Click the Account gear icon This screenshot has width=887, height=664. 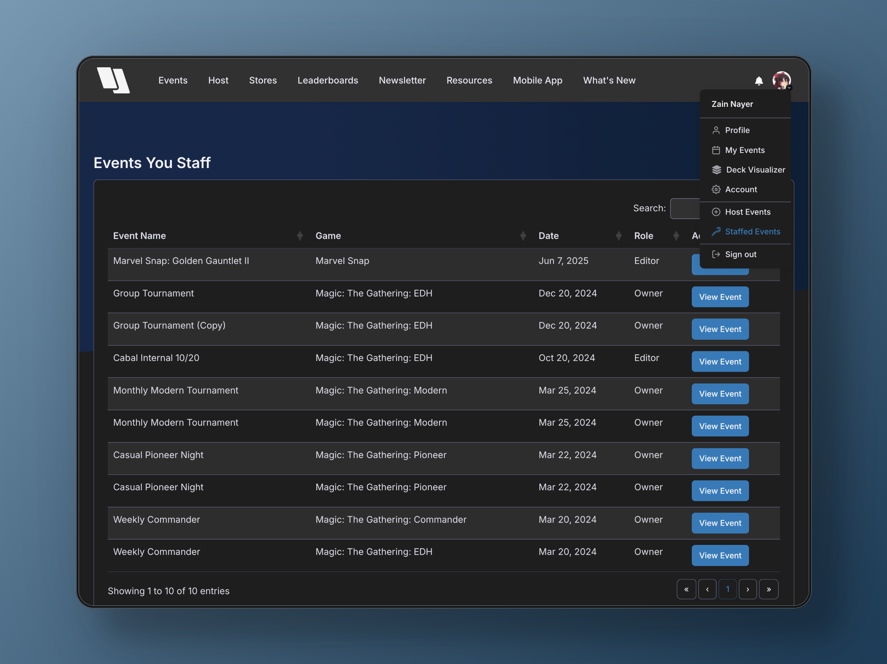716,189
